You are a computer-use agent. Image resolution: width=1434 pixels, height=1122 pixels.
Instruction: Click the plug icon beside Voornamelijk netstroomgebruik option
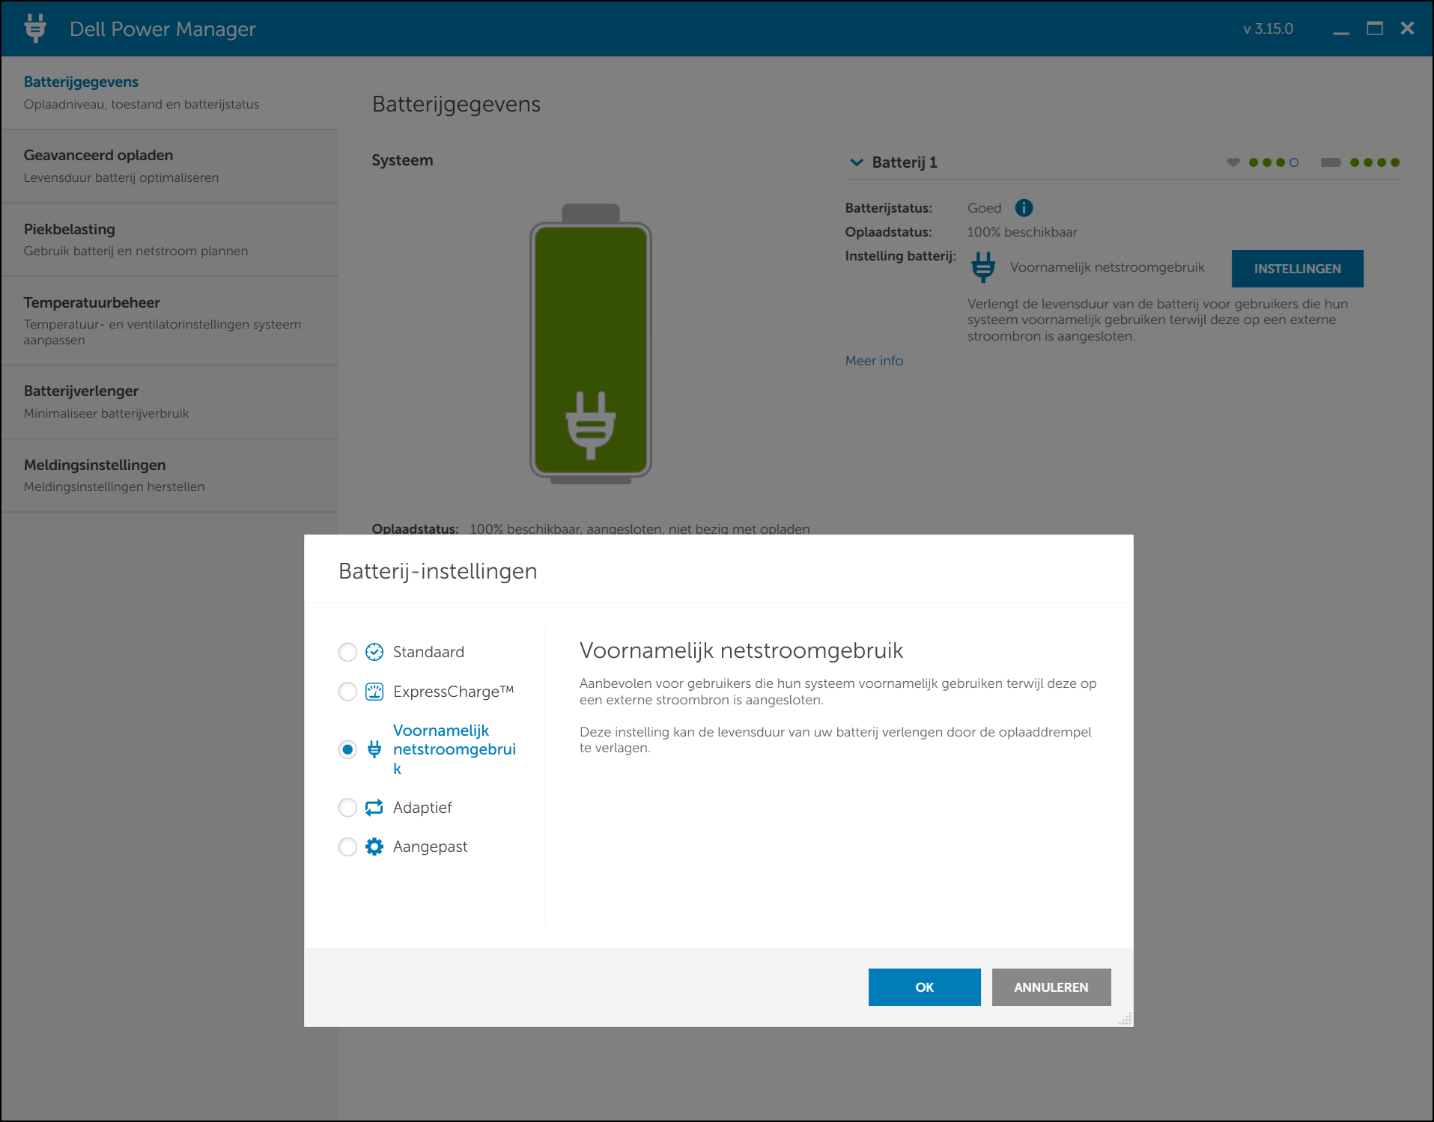(x=374, y=749)
